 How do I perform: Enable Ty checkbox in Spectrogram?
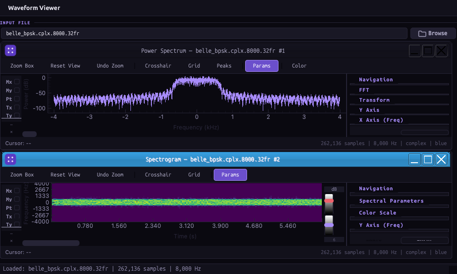[17, 224]
